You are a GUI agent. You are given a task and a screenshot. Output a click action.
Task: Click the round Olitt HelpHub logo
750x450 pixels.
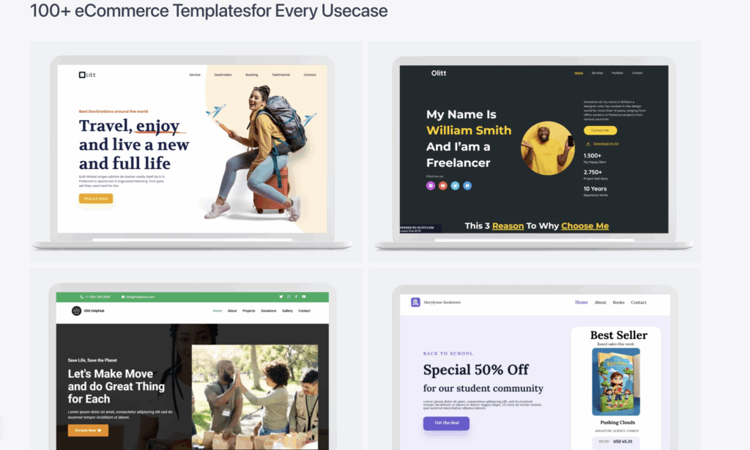[x=76, y=311]
